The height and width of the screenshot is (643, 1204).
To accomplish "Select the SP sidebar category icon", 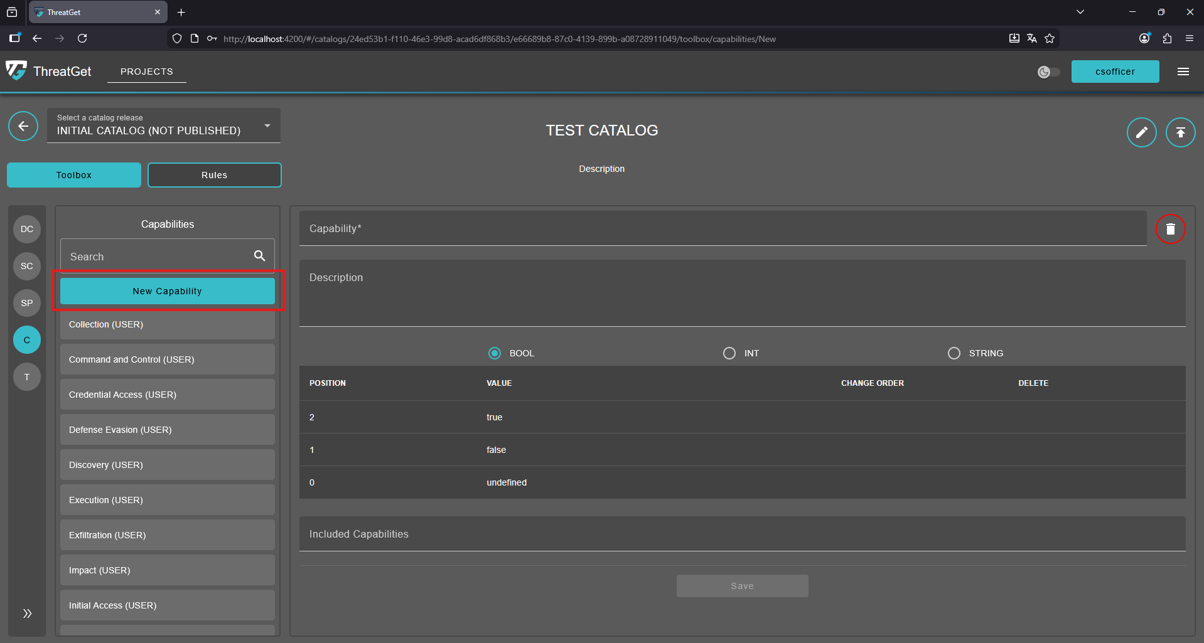I will pos(26,303).
